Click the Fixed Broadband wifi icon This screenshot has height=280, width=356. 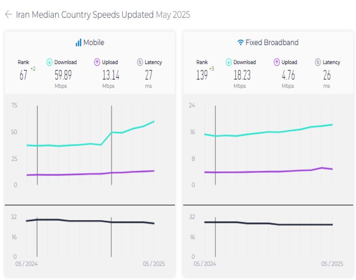[240, 43]
